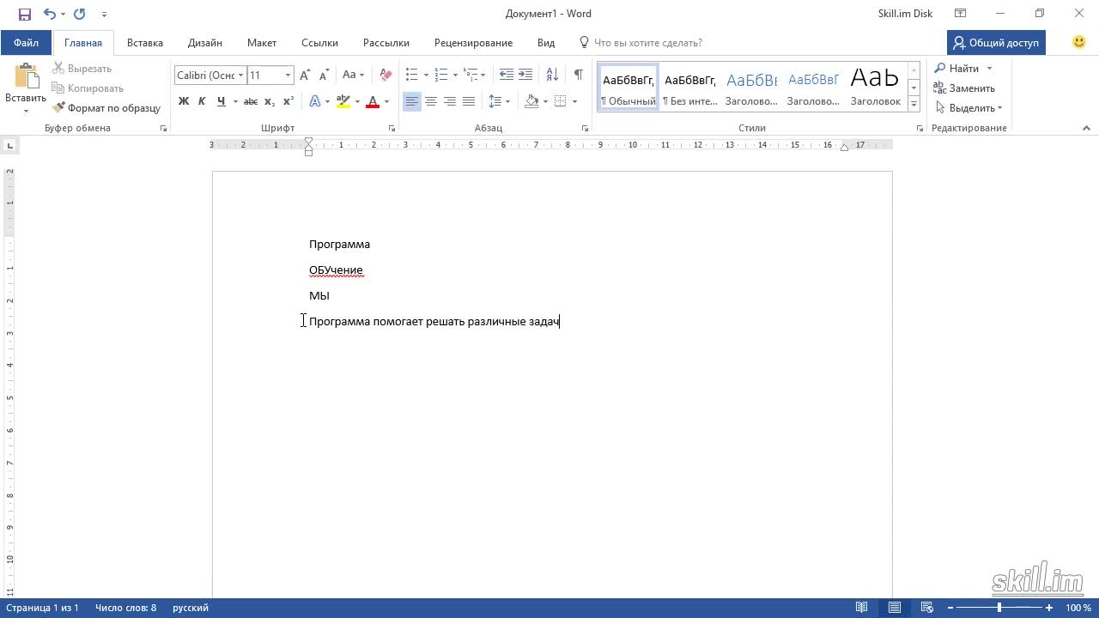Click the word count Число слов: 8
The image size is (1099, 618).
coord(125,608)
